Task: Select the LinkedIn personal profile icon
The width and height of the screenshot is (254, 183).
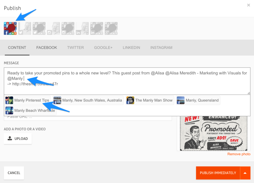Action: 82,28
